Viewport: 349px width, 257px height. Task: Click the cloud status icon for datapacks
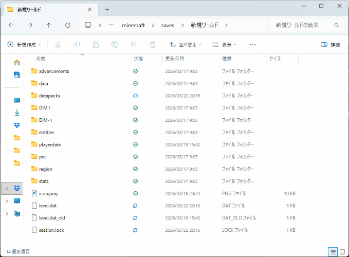(x=135, y=96)
